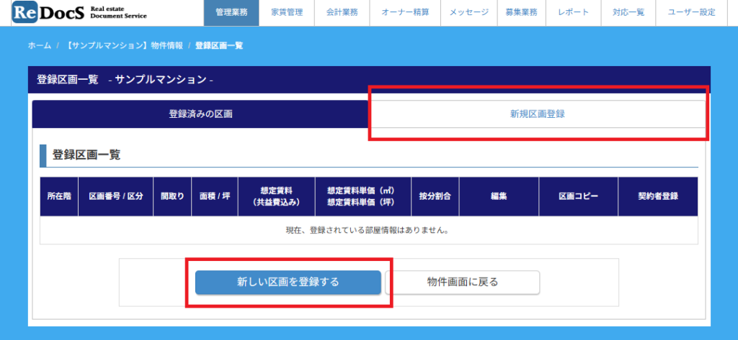Go to the 会計業務 menu
The image size is (738, 340).
point(342,12)
